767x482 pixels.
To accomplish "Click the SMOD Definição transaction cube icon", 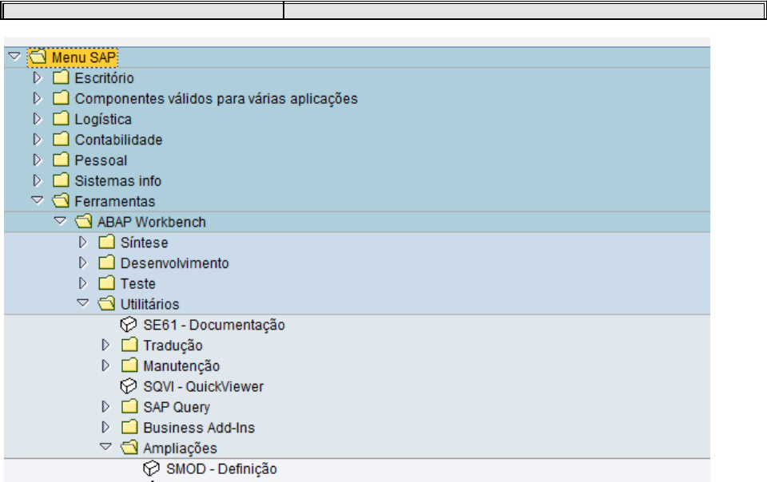I will pyautogui.click(x=149, y=469).
